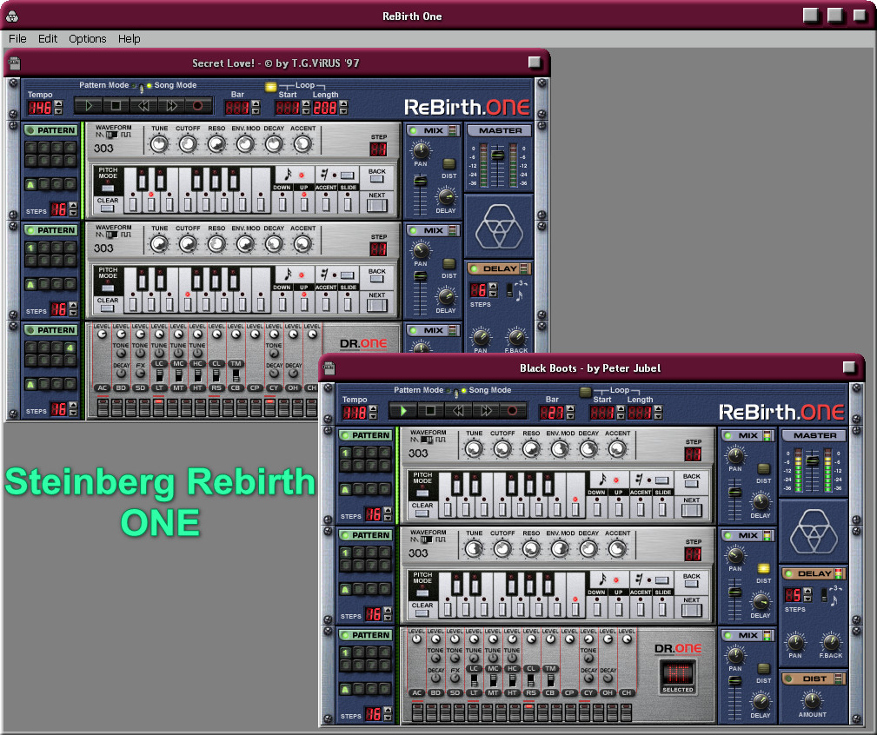The height and width of the screenshot is (735, 877).
Task: Click BACK on the second 303 in Black Boots
Action: pyautogui.click(x=691, y=584)
